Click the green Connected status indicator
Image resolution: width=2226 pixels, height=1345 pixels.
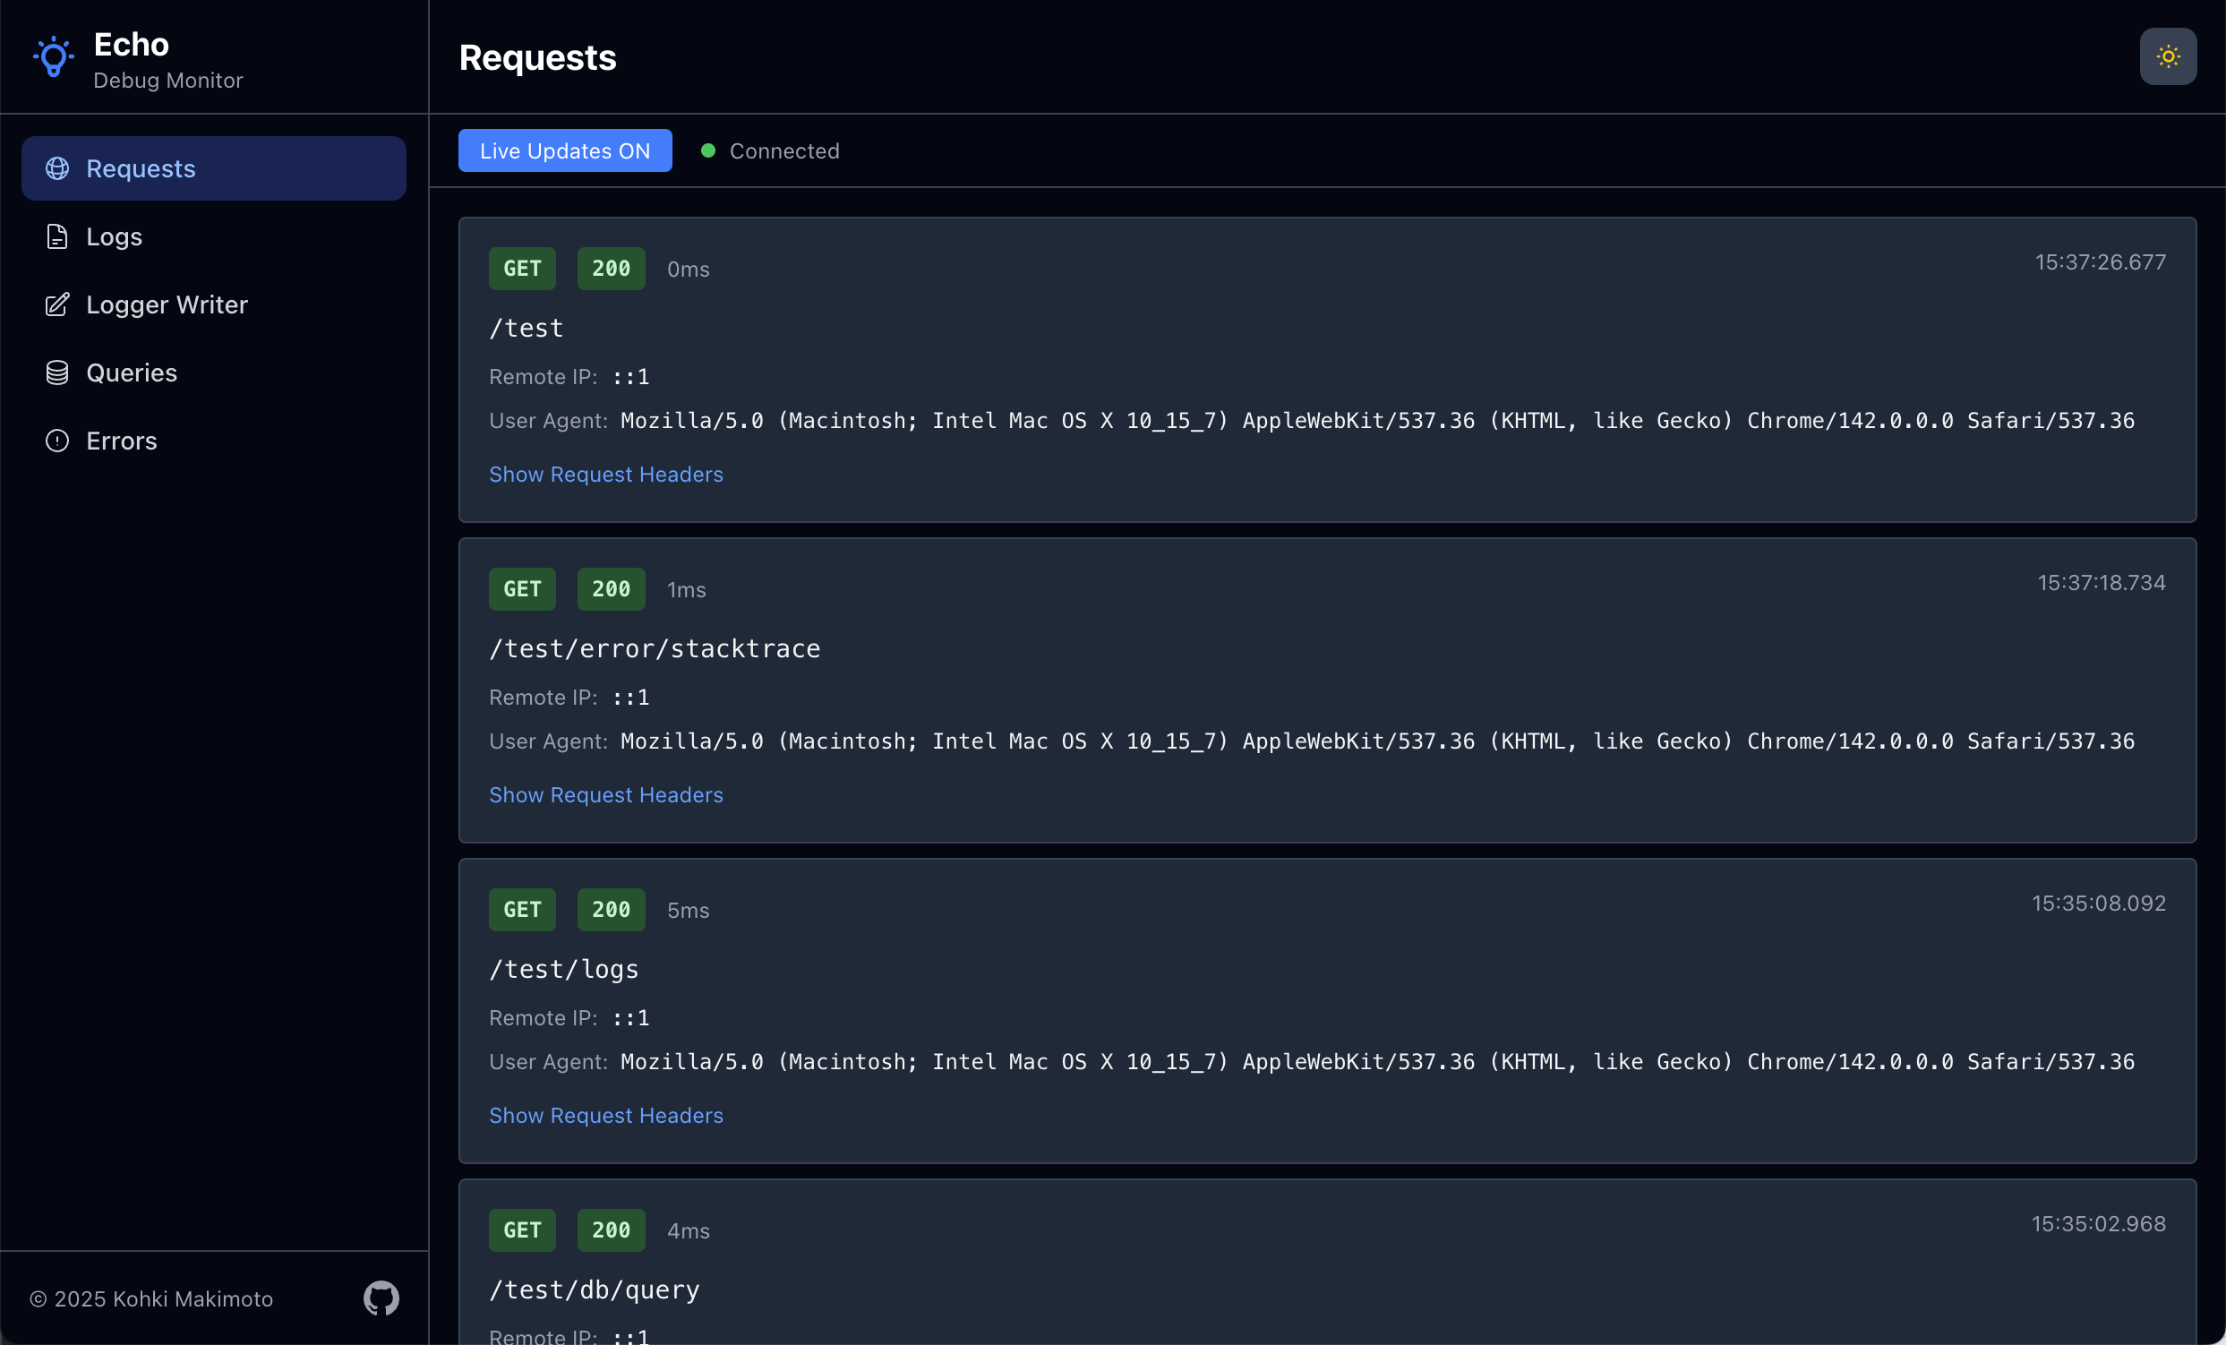(x=708, y=150)
